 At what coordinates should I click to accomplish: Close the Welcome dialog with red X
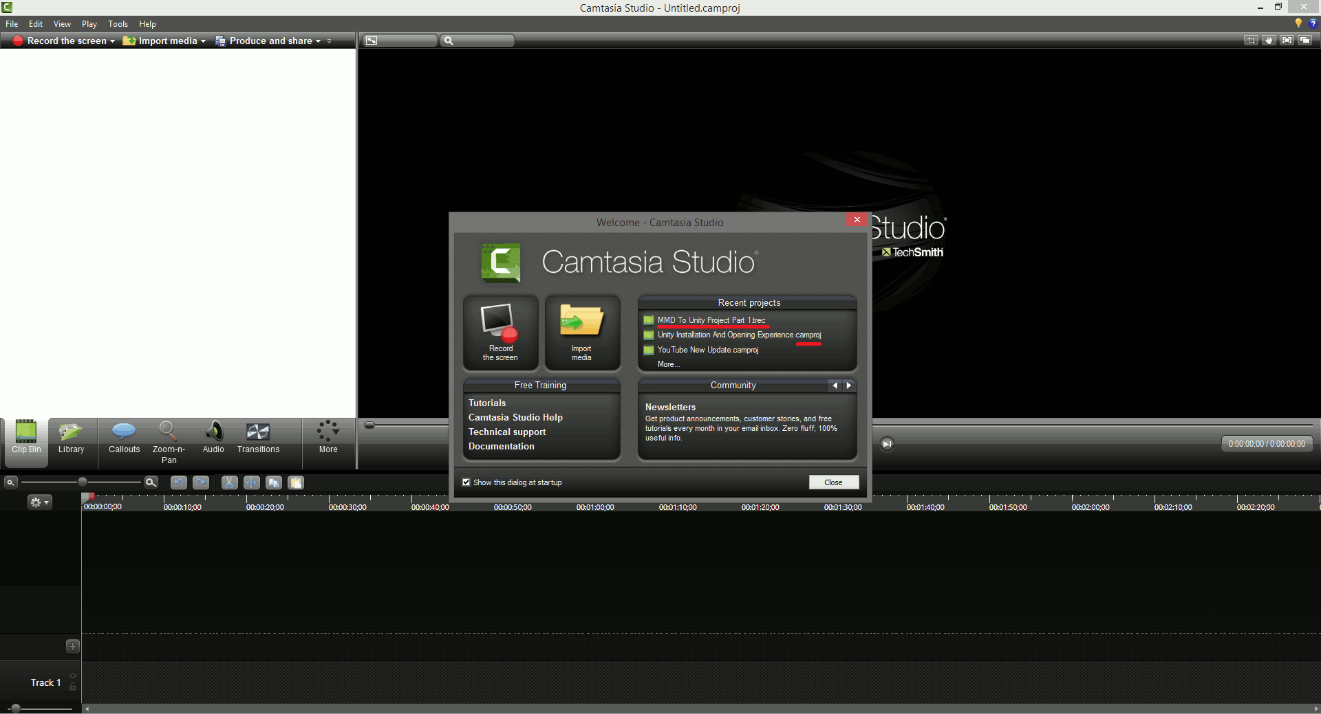point(857,220)
